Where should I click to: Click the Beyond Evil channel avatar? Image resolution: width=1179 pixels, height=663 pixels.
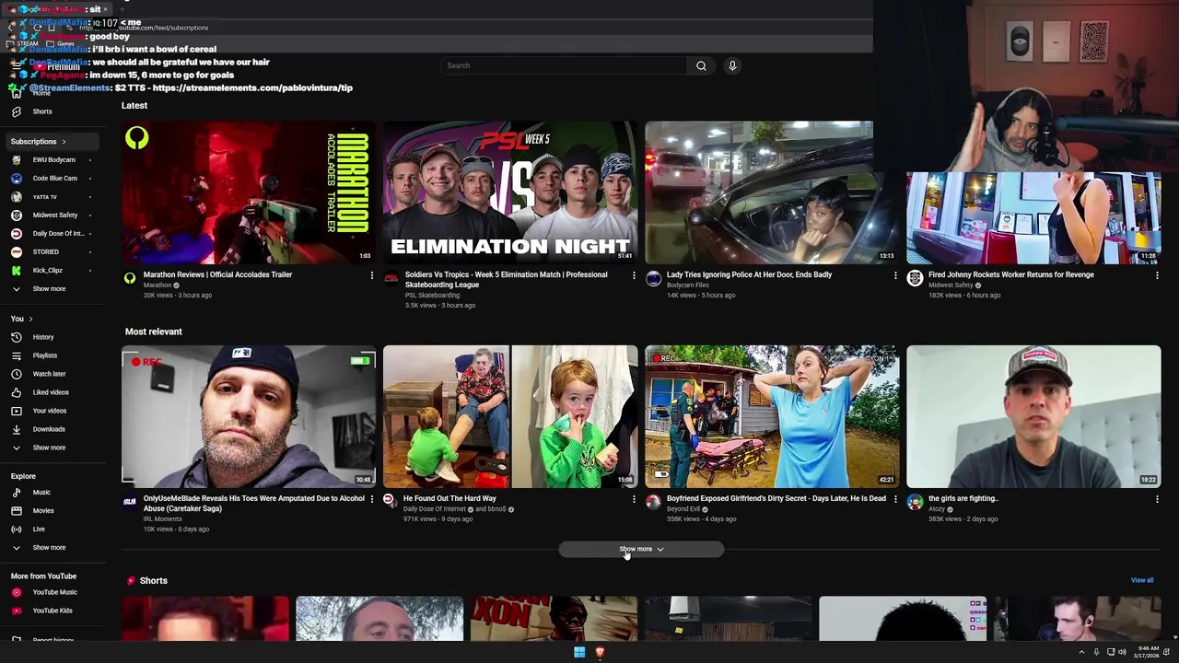pyautogui.click(x=653, y=502)
